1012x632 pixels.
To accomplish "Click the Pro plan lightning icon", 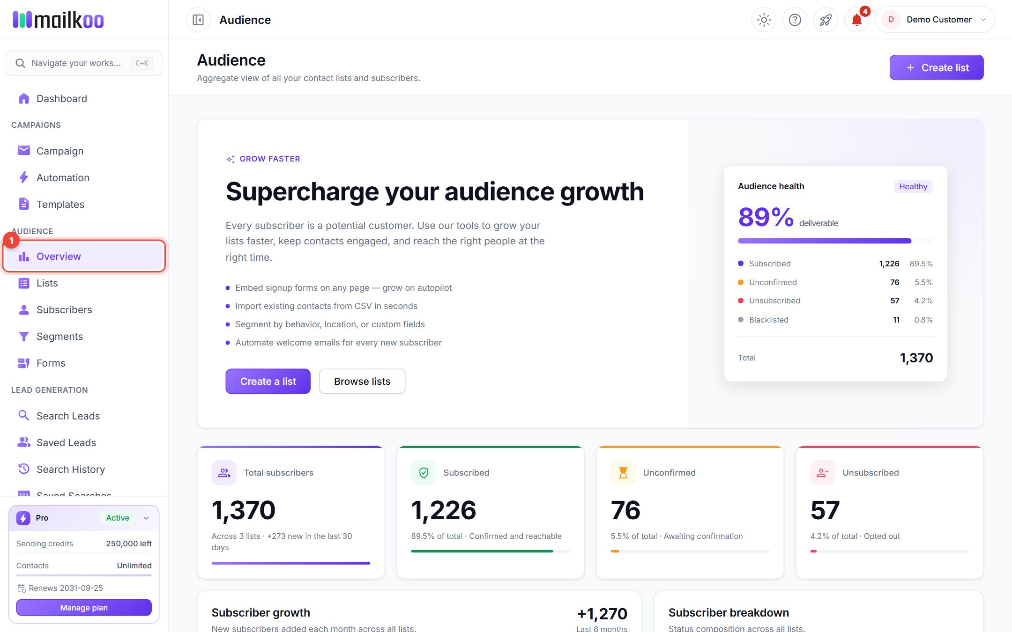I will click(x=23, y=518).
